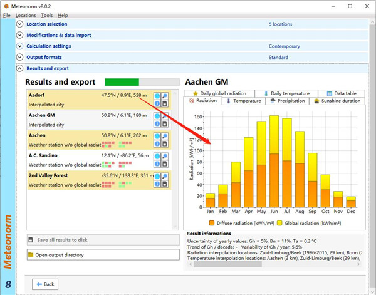The image size is (376, 295).
Task: Switch to the Daily temperature tab
Action: coord(288,93)
